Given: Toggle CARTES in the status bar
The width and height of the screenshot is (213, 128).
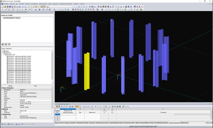Looking at the screenshot, I should point(143,127).
